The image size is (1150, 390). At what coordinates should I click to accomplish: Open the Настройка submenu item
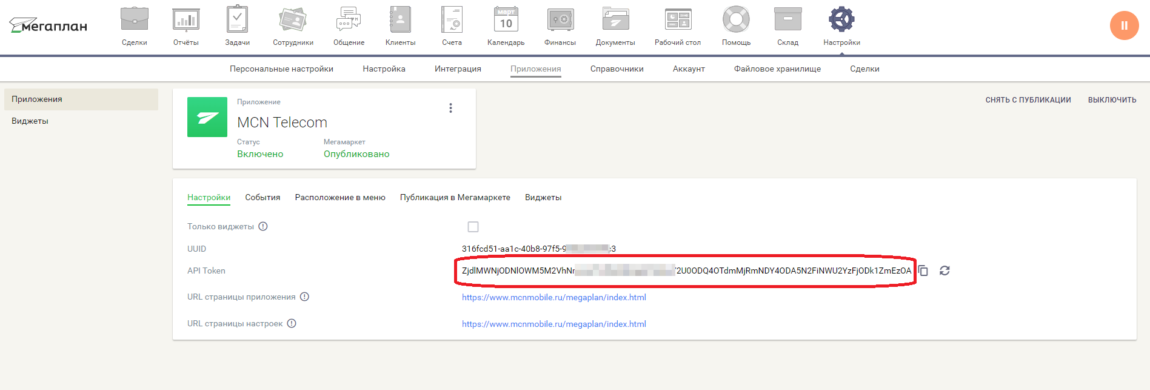(384, 69)
